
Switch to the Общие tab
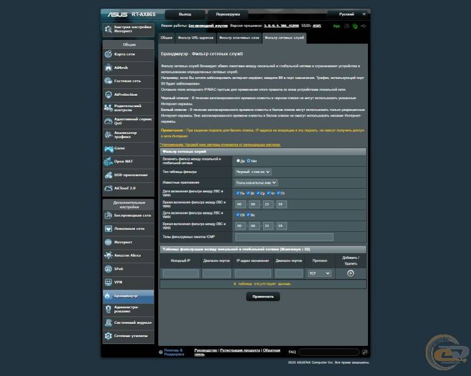[166, 38]
